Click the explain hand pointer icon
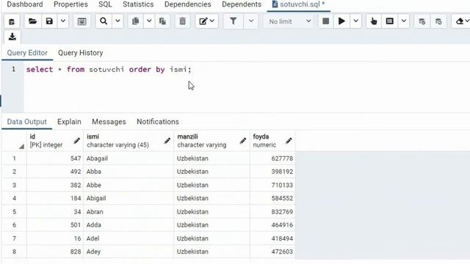This screenshot has width=470, height=264. tap(374, 21)
